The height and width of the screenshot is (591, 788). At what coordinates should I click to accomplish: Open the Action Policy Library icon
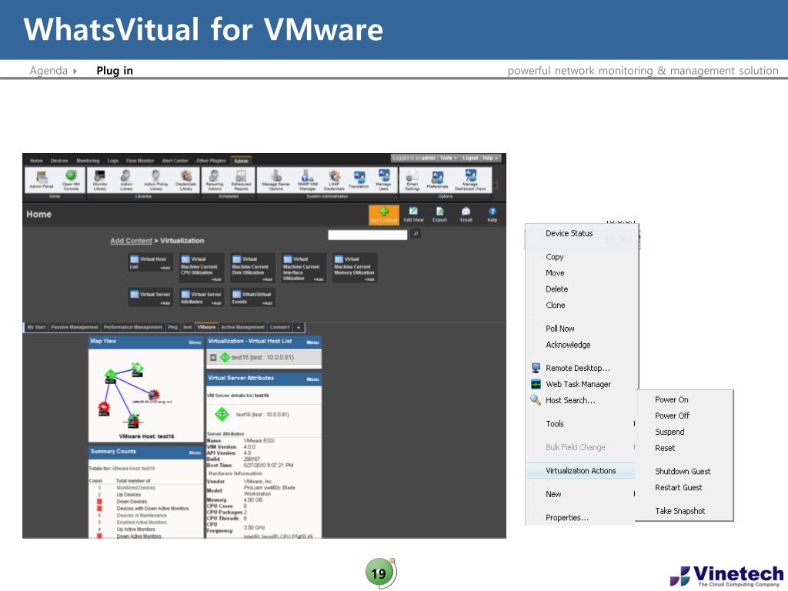pyautogui.click(x=155, y=179)
